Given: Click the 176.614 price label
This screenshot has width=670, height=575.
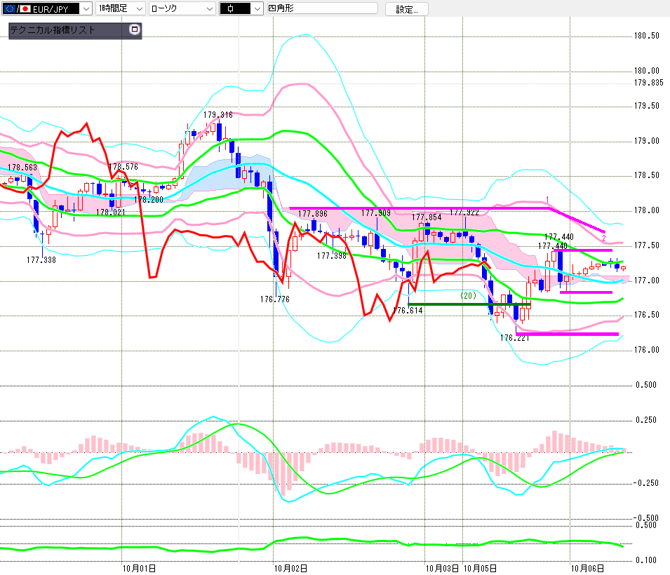Looking at the screenshot, I should coord(408,310).
